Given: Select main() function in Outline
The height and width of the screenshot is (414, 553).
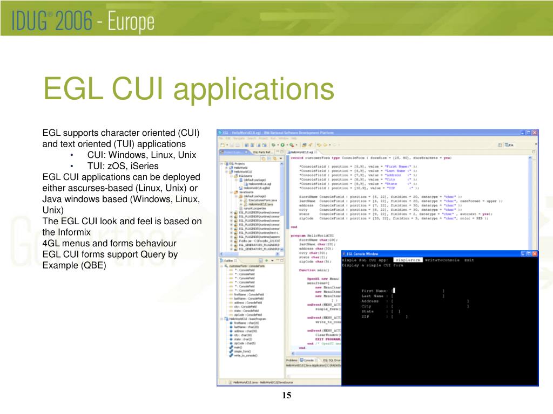Looking at the screenshot, I should (x=235, y=348).
